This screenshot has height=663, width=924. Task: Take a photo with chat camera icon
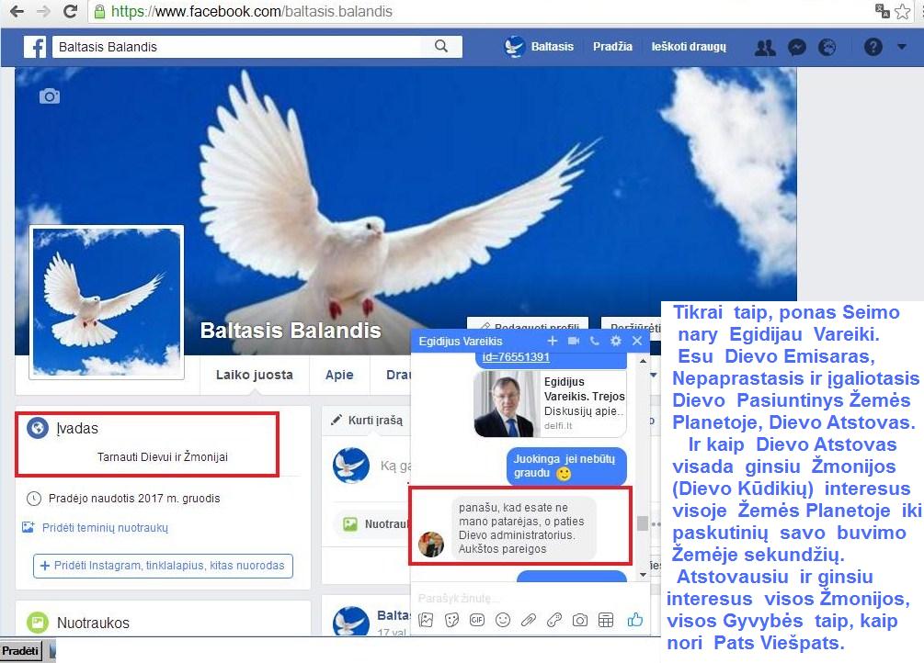(580, 620)
